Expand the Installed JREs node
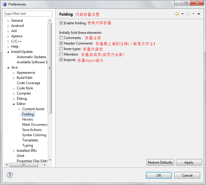The height and width of the screenshot is (185, 206). [x=14, y=151]
